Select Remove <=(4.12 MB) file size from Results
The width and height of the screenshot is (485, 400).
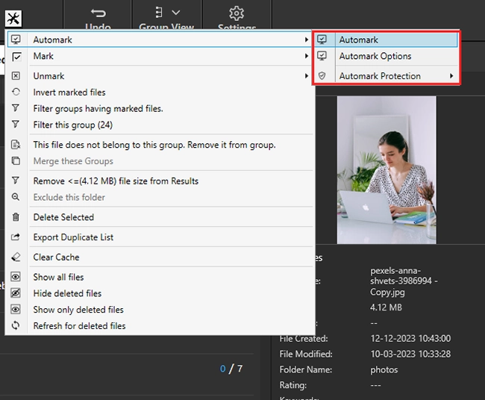[160, 181]
